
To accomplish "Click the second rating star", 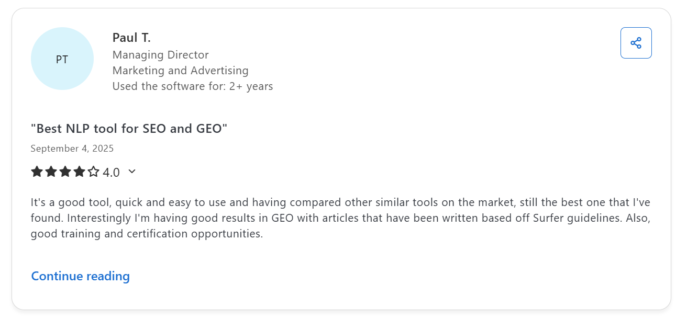I will [50, 172].
